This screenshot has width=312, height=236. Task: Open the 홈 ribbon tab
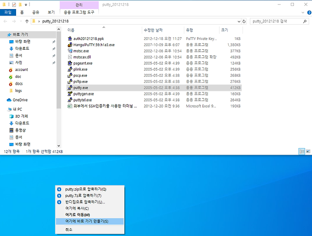[x=22, y=12]
